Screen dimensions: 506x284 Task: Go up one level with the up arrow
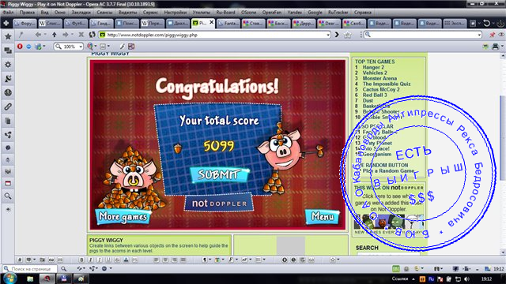[55, 35]
